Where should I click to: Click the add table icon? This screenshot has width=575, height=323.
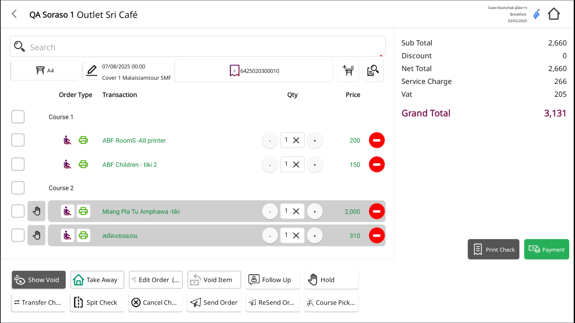[x=348, y=70]
